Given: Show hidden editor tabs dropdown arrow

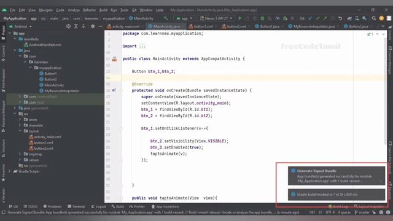Looking at the screenshot, I should point(383,26).
